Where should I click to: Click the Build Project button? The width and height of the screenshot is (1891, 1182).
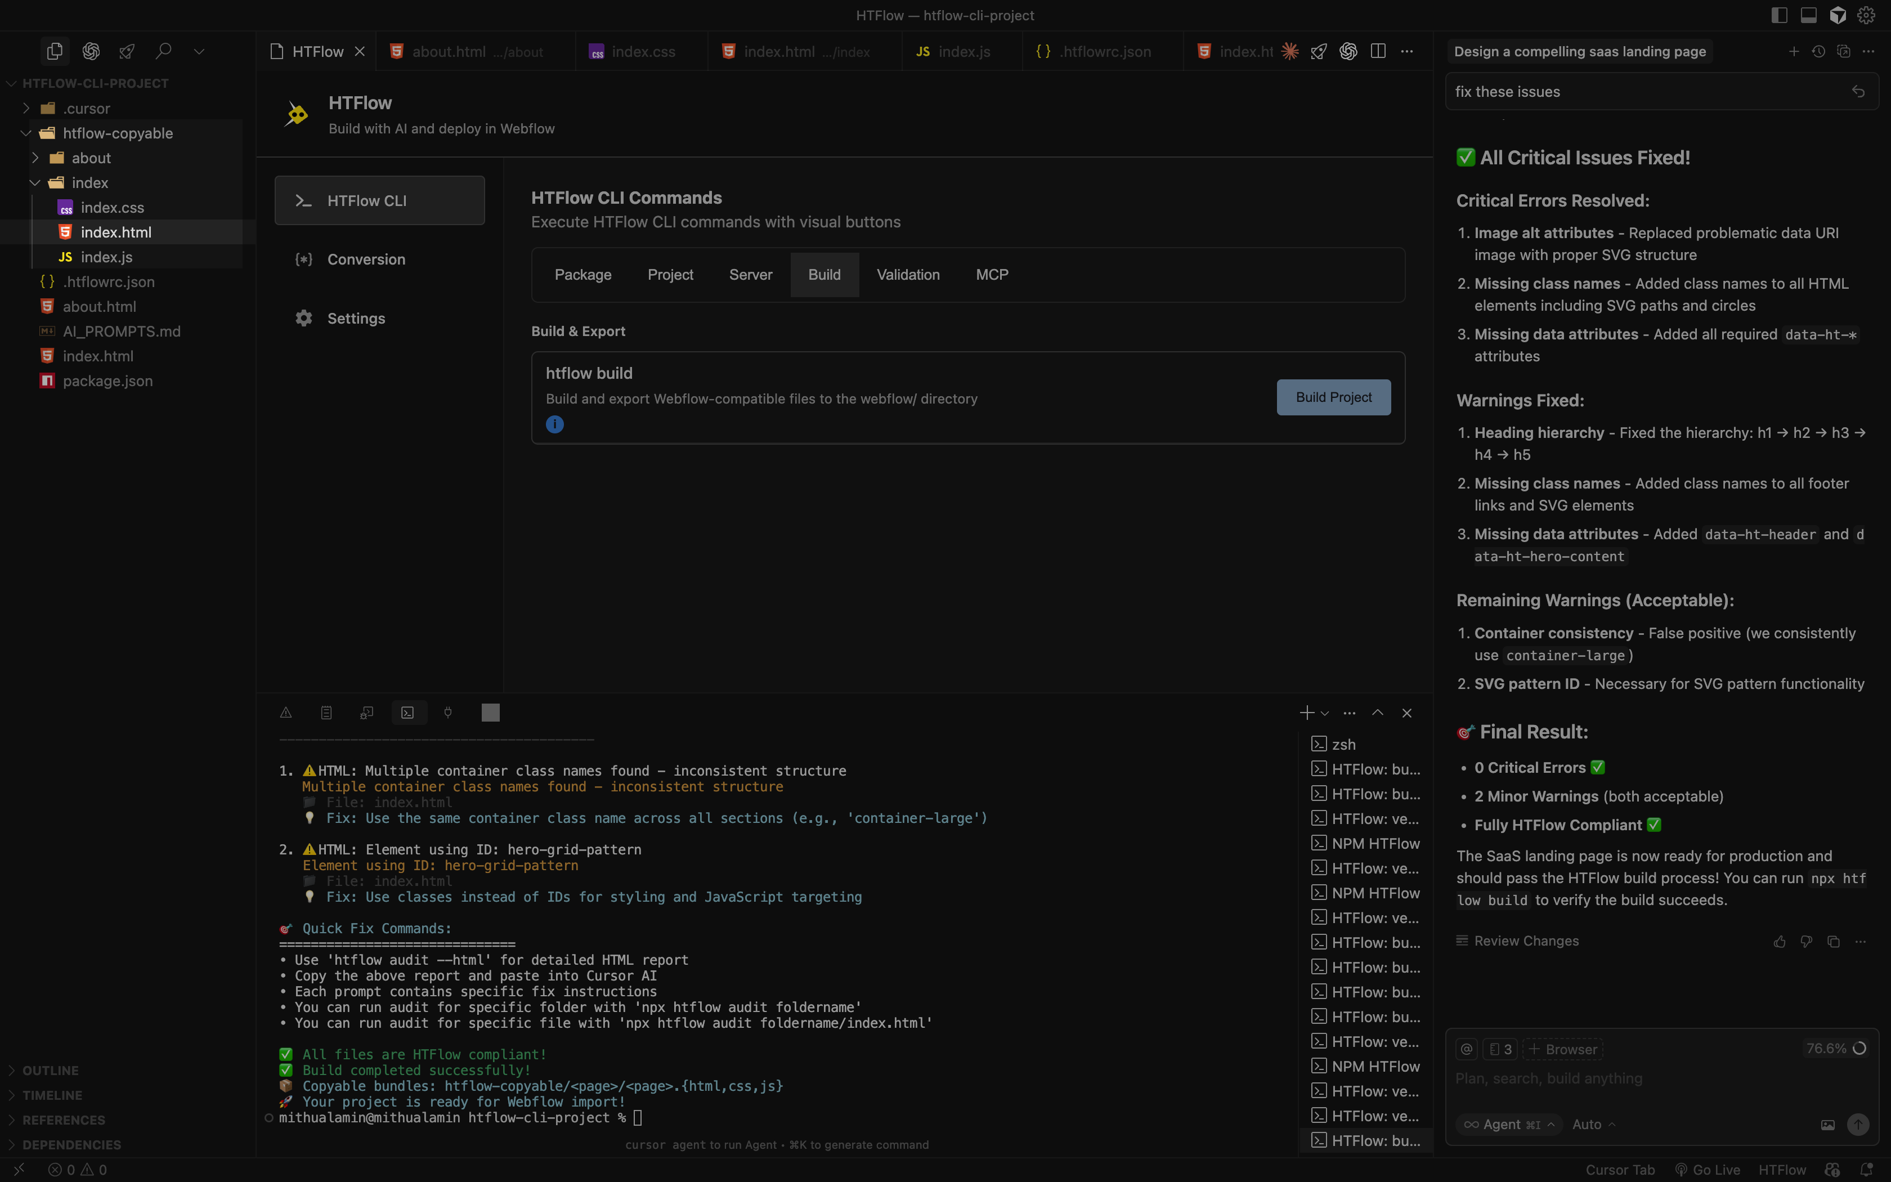tap(1333, 397)
